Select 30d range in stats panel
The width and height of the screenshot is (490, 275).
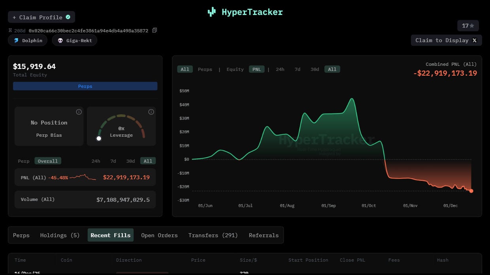click(x=130, y=161)
